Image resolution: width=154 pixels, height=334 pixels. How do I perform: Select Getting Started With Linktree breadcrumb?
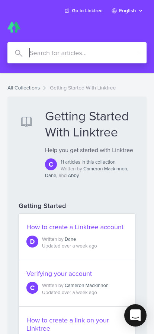click(x=83, y=88)
